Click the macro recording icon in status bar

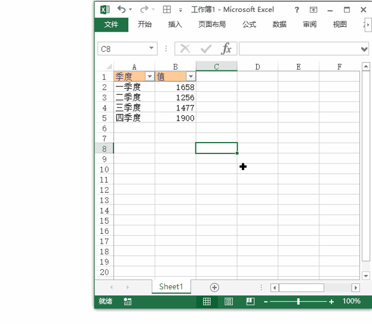[x=128, y=302]
